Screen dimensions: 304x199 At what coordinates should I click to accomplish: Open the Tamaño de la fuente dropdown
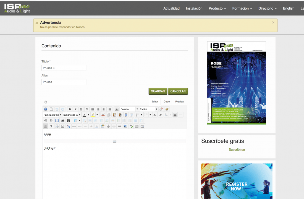[x=72, y=115]
